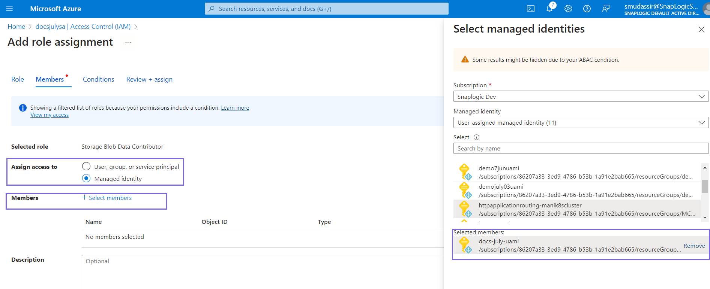Screen dimensions: 710x289
Task: Open the feedback icon in header
Action: pos(606,9)
